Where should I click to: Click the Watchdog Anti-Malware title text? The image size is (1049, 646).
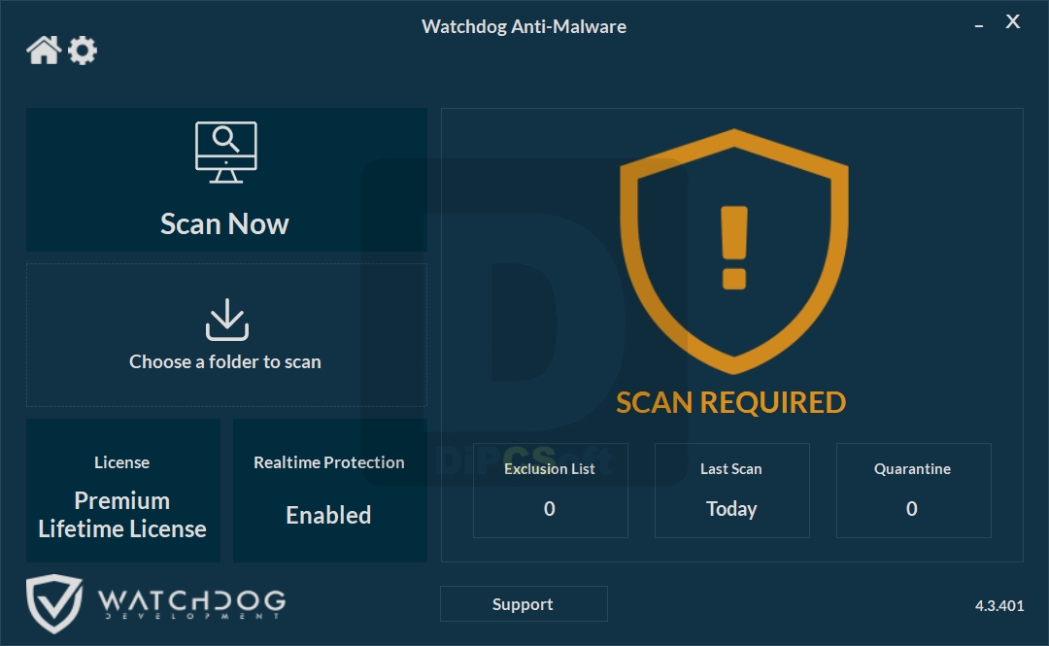click(x=524, y=27)
